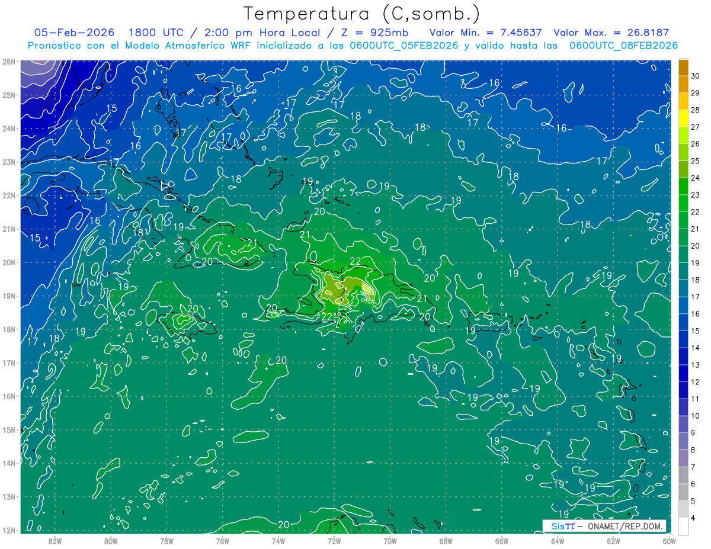Screen dimensions: 711x549
Task: Click the '70W' longitude axis label
Action: [x=390, y=541]
